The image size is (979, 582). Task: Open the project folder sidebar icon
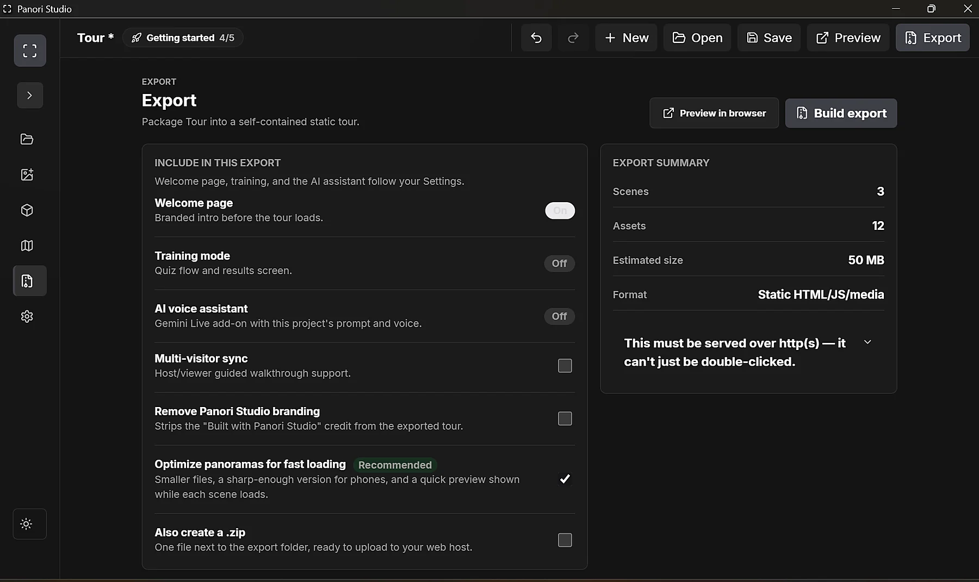click(x=27, y=139)
